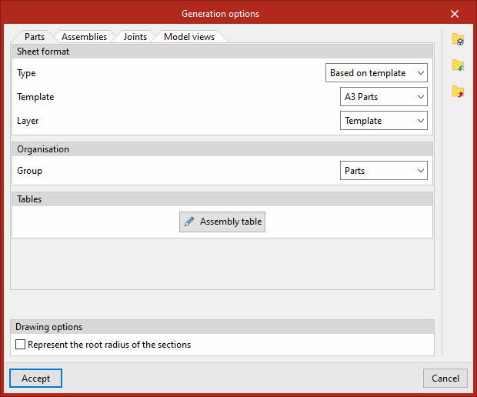Switch to the Model views tab
Viewport: 477px width, 397px height.
pyautogui.click(x=189, y=37)
